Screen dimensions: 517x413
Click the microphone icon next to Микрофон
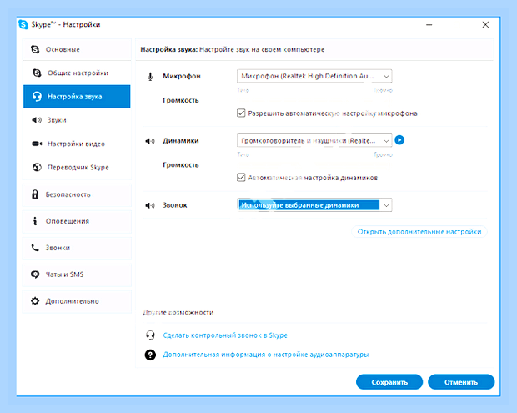pos(150,77)
